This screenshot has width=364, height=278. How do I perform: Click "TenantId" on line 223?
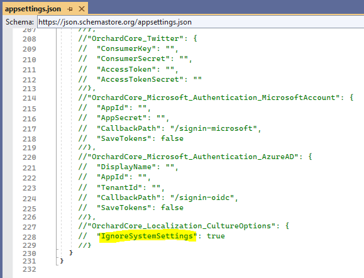click(119, 187)
